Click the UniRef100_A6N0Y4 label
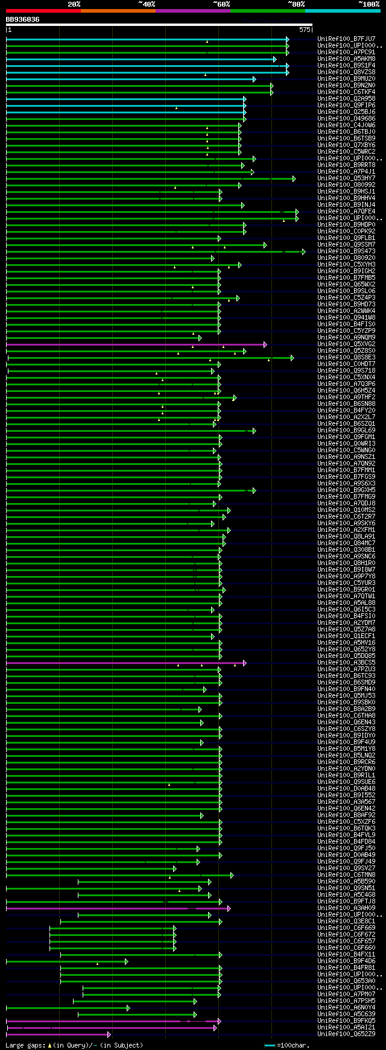The image size is (386, 1050). (346, 1008)
